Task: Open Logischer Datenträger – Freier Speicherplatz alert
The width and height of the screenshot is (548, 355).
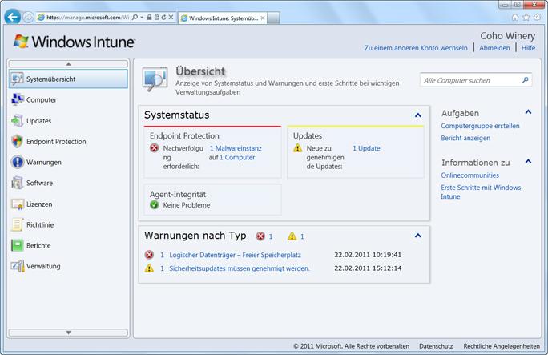Action: [x=235, y=255]
